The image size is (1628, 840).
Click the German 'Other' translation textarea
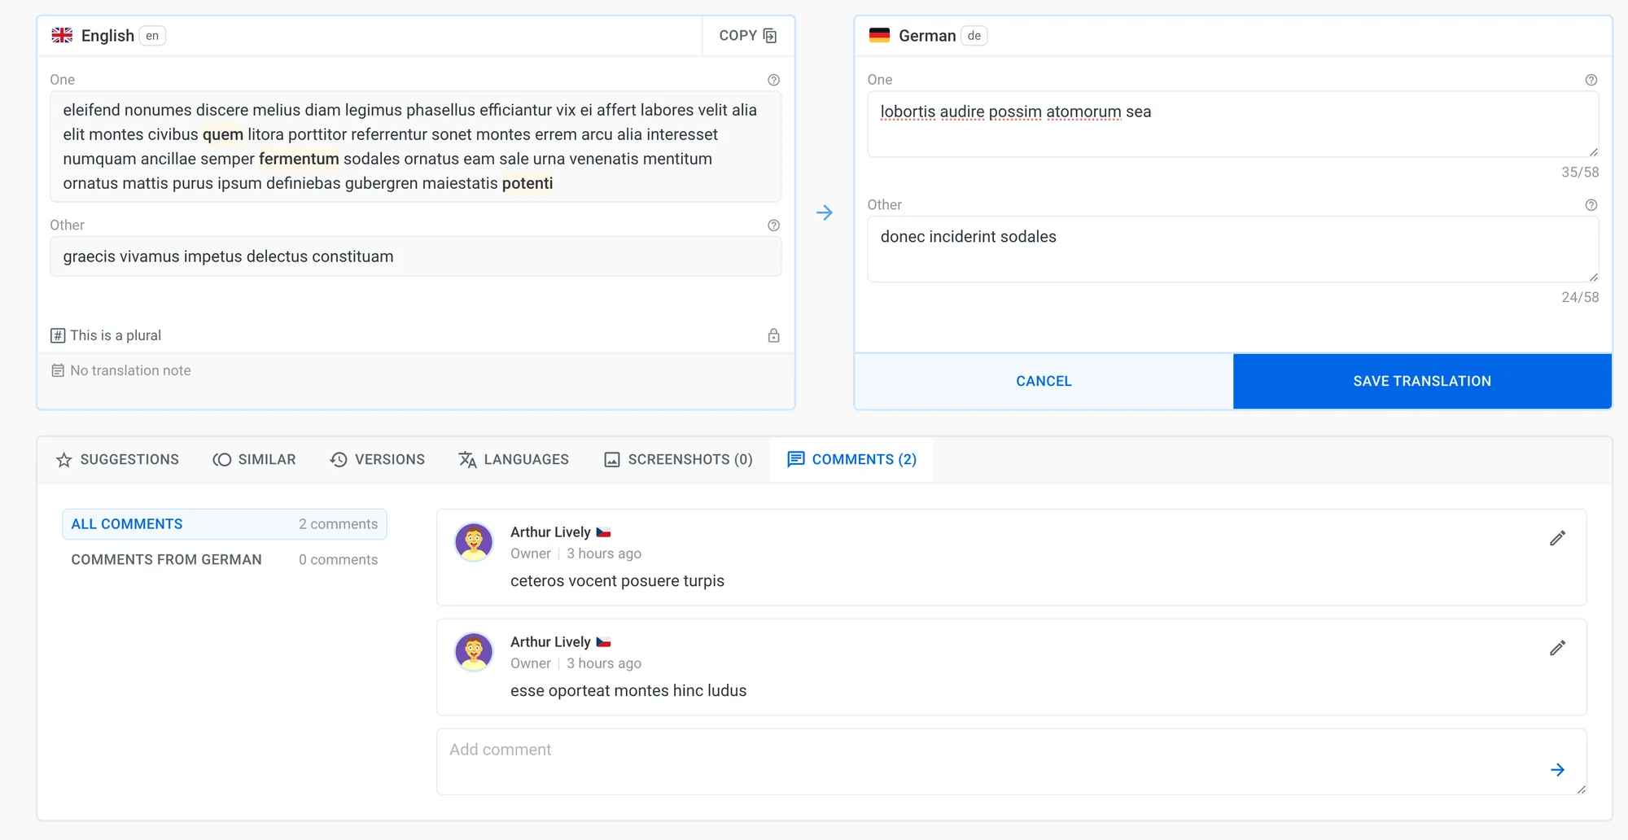click(1232, 249)
